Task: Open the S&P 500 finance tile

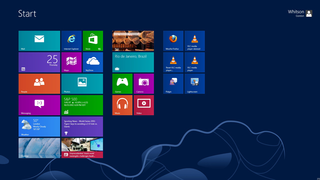Action: [x=82, y=105]
